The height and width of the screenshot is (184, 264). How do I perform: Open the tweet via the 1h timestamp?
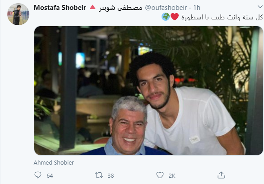click(197, 8)
